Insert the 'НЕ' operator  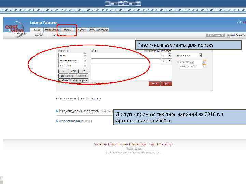click(x=83, y=71)
